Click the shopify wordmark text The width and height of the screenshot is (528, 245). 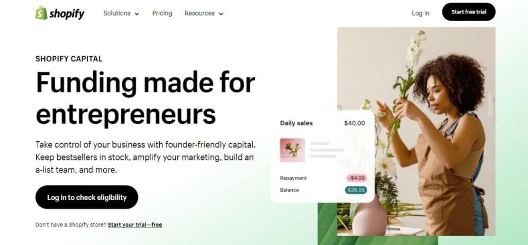67,14
